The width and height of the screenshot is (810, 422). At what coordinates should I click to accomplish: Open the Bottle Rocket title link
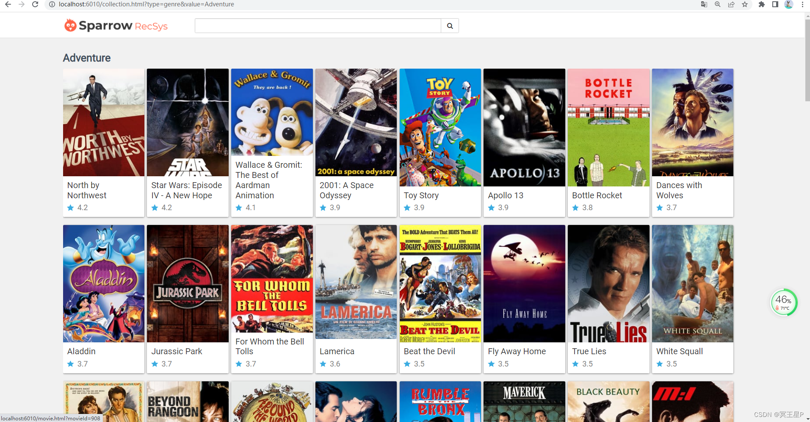click(x=597, y=195)
